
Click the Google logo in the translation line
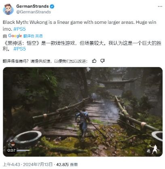(x=15, y=36)
